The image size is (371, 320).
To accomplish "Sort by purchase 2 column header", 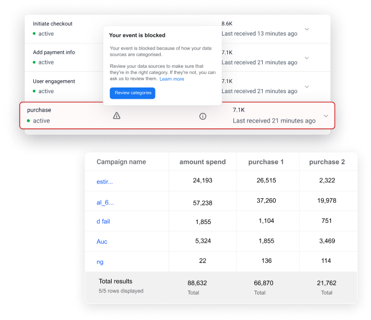I will (326, 162).
